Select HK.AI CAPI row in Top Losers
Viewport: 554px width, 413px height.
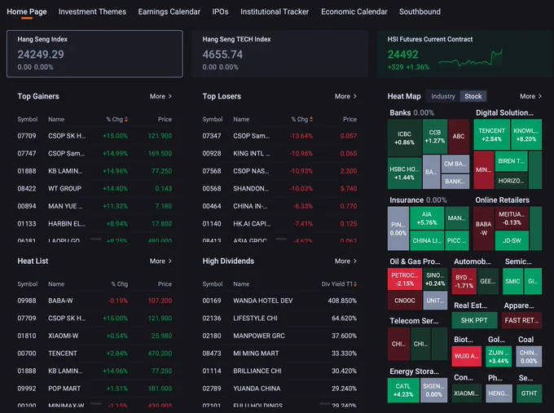[x=279, y=224]
